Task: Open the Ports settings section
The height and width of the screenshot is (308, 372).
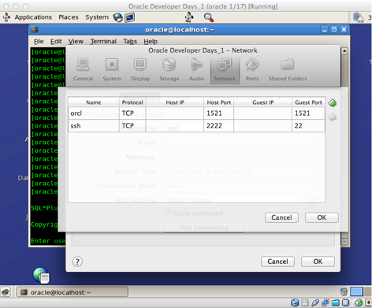Action: tap(252, 69)
